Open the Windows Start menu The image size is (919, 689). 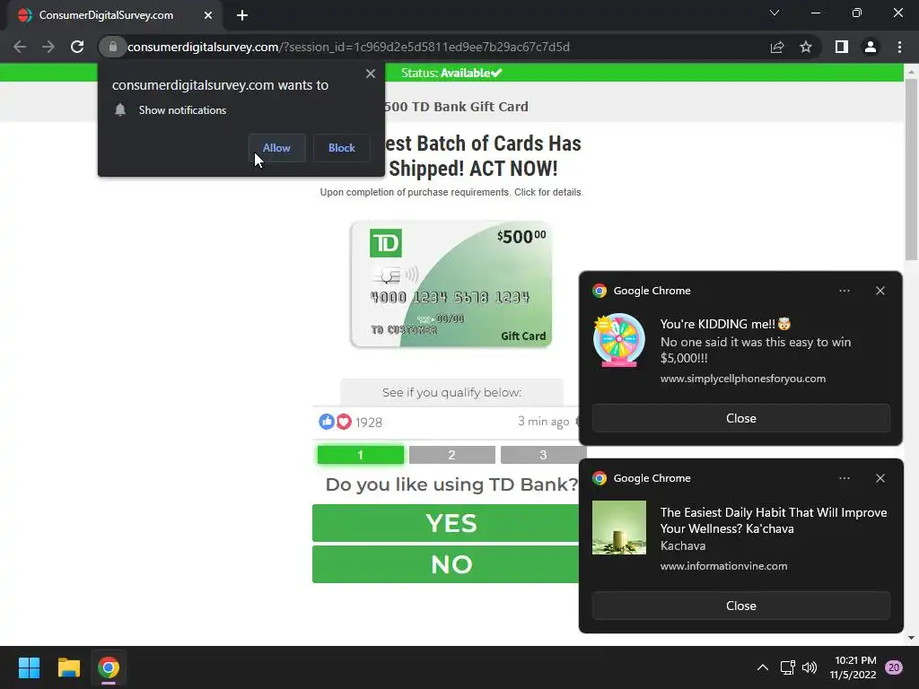[x=29, y=667]
